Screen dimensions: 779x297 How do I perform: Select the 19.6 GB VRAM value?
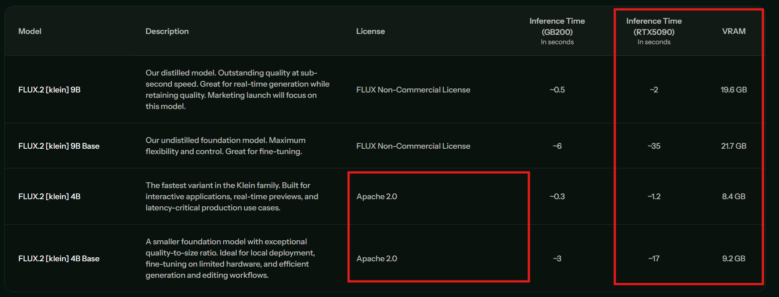coord(733,90)
